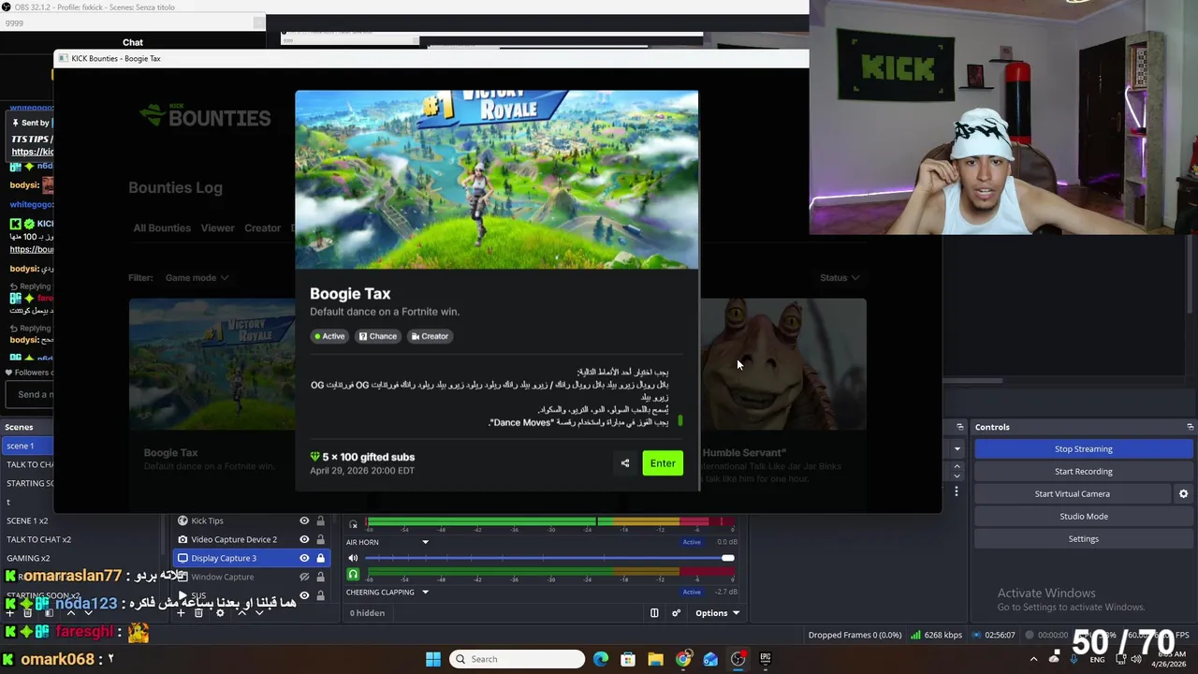This screenshot has width=1198, height=674.
Task: Hide Display Capture 3 source
Action: 304,558
